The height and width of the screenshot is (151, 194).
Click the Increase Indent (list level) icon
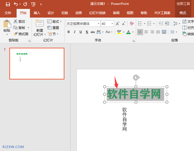pos(167,24)
